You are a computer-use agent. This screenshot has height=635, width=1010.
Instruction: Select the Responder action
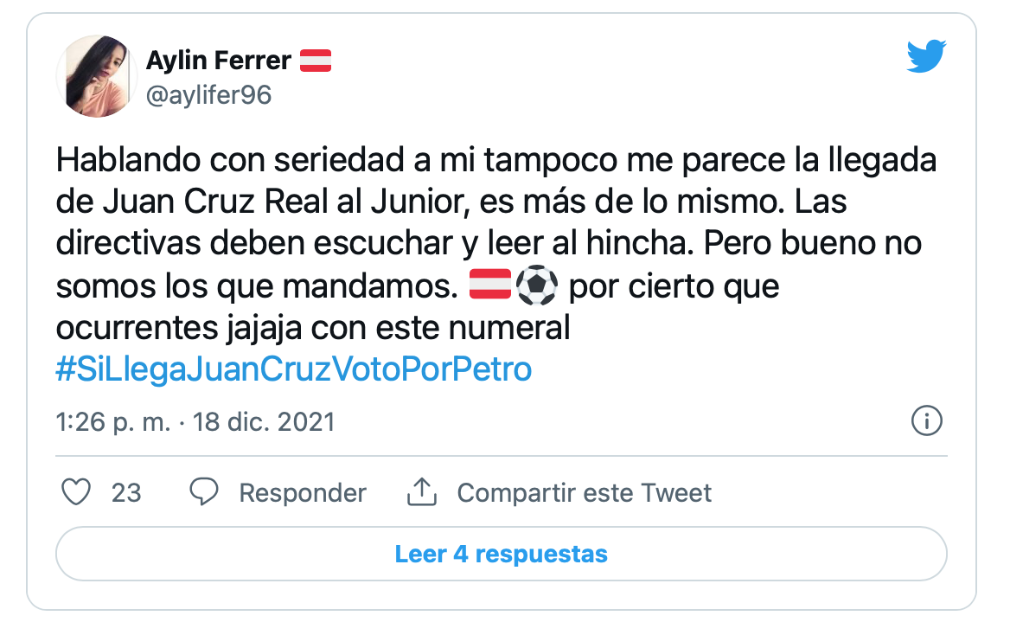click(302, 491)
